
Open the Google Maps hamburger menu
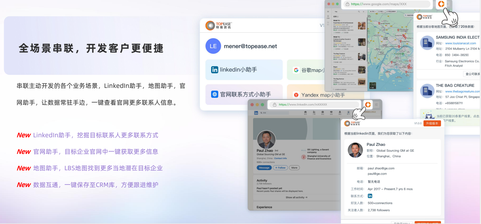(328, 11)
